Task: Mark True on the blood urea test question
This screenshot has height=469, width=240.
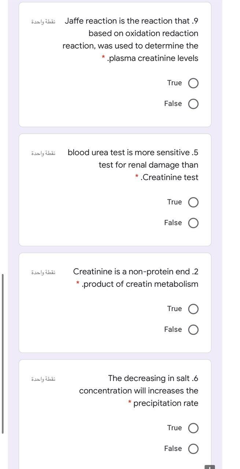Action: point(193,202)
